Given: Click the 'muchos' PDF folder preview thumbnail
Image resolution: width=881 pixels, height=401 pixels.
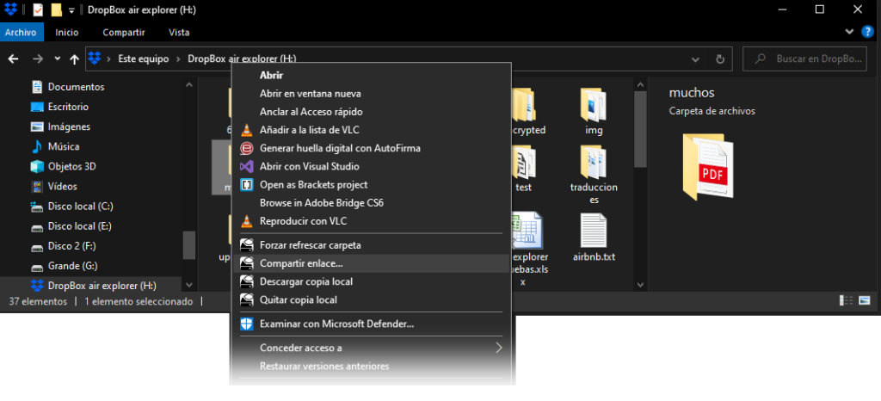Looking at the screenshot, I should (707, 167).
